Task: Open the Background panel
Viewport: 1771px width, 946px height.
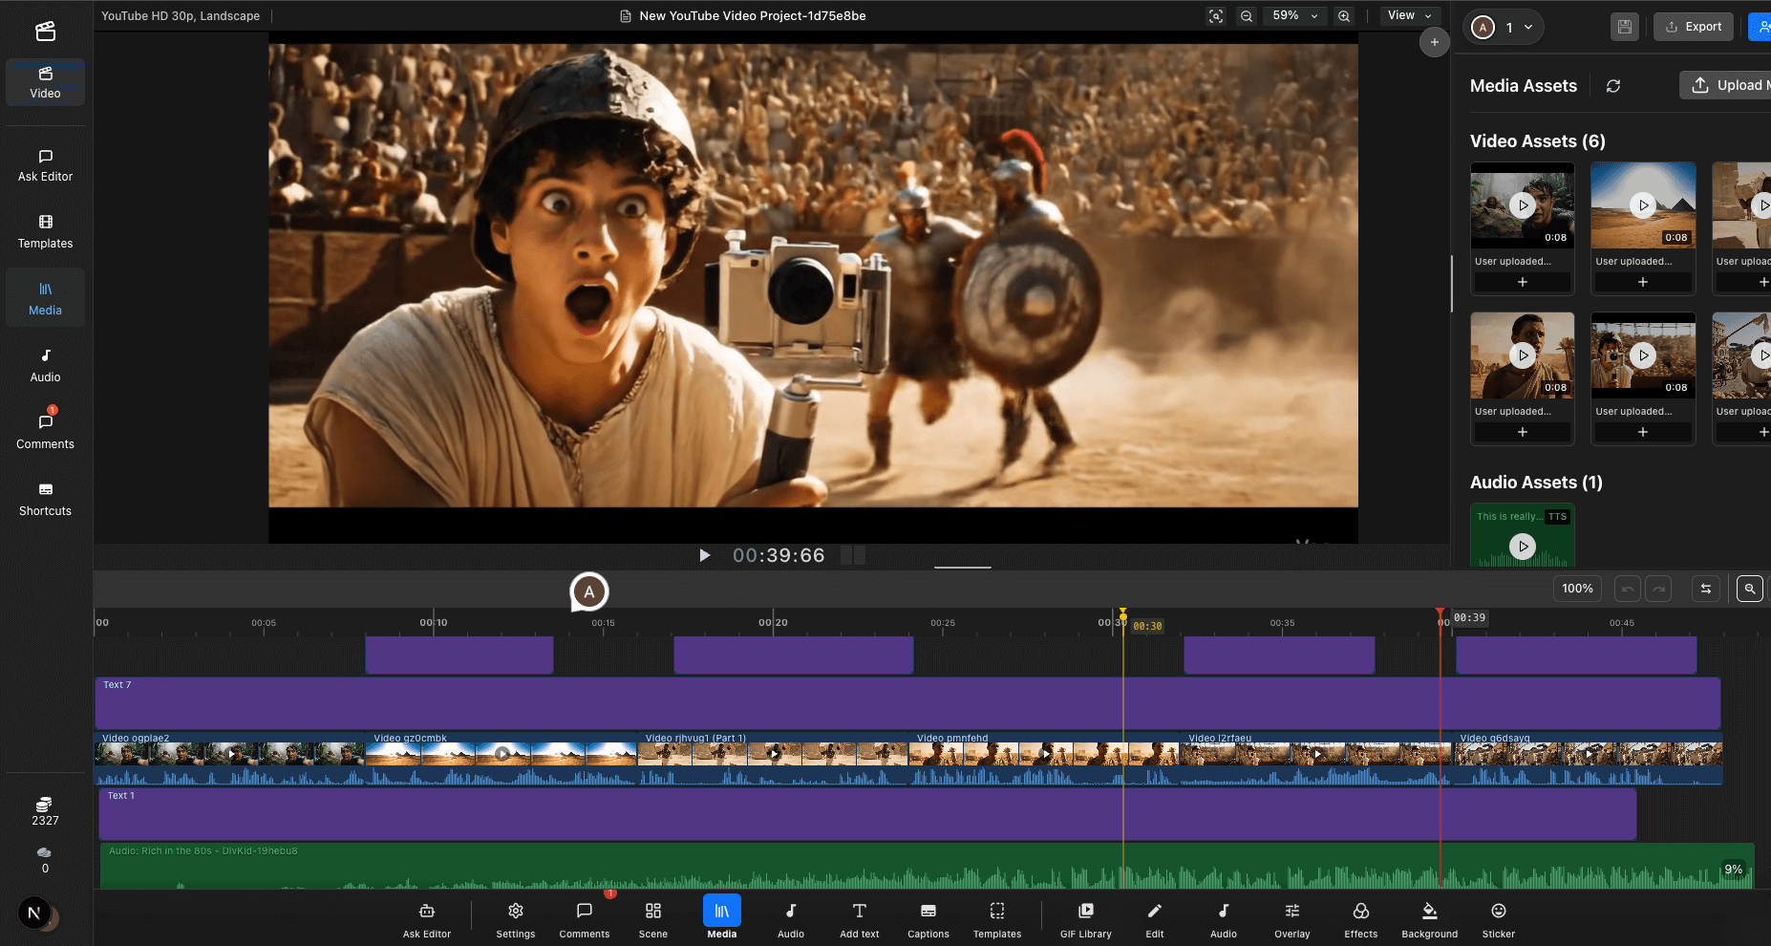Action: pyautogui.click(x=1428, y=918)
